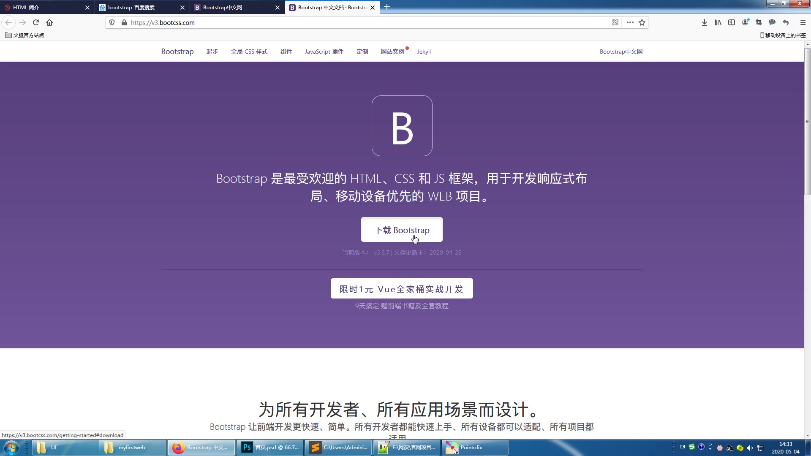Viewport: 811px width, 456px height.
Task: Go back using the browser back arrow
Action: click(8, 22)
